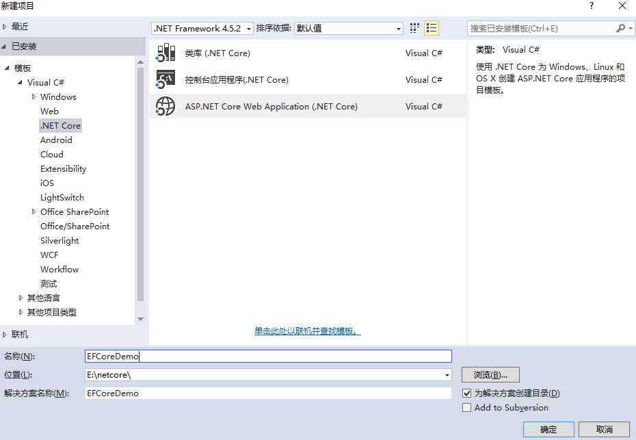The height and width of the screenshot is (440, 636).
Task: Collapse the 模板 templates node
Action: pyautogui.click(x=7, y=68)
